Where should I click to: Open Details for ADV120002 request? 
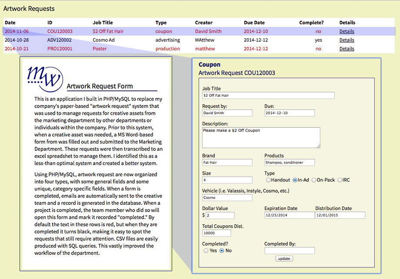pos(347,40)
